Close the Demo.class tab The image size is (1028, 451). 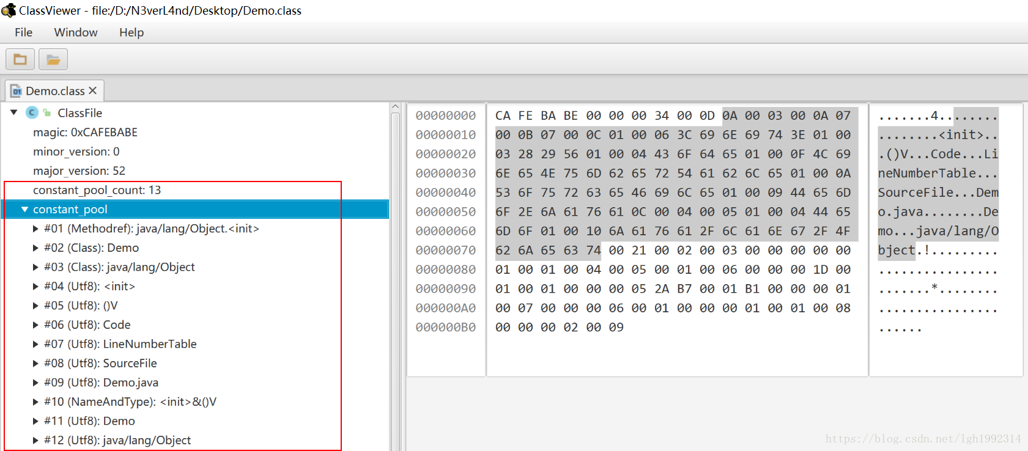click(93, 90)
